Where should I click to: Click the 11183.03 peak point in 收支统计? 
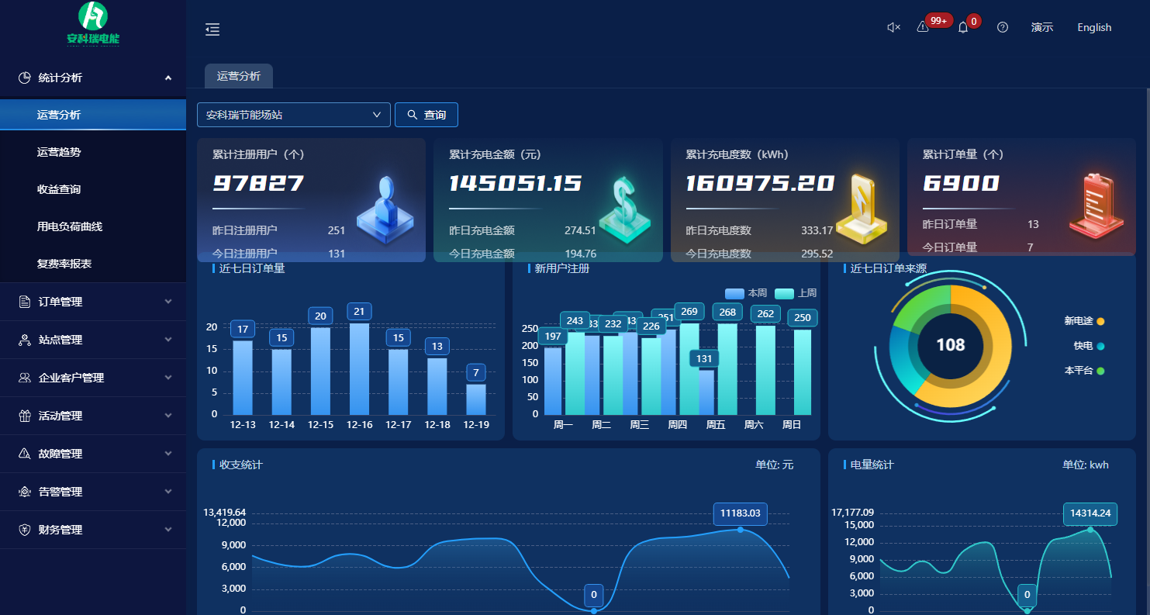[740, 530]
